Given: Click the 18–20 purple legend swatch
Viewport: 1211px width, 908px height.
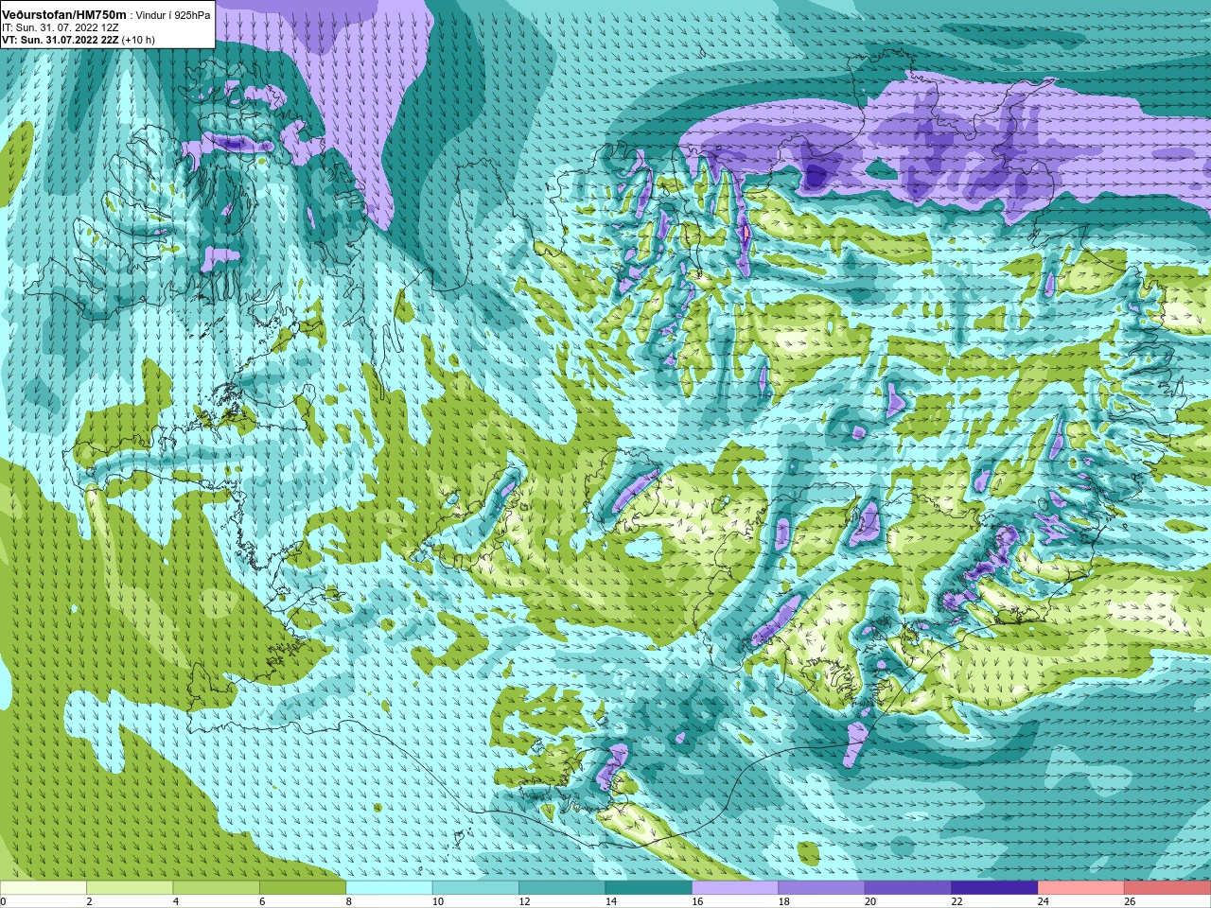Looking at the screenshot, I should (821, 888).
